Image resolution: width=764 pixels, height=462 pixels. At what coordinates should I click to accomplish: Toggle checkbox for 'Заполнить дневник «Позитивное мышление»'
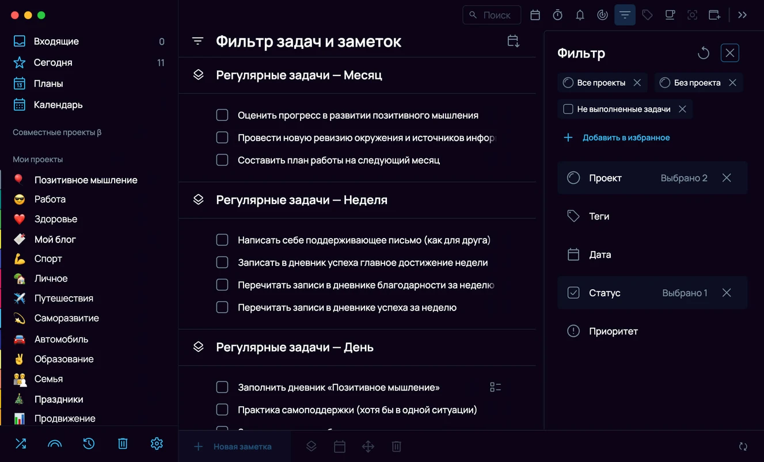222,387
